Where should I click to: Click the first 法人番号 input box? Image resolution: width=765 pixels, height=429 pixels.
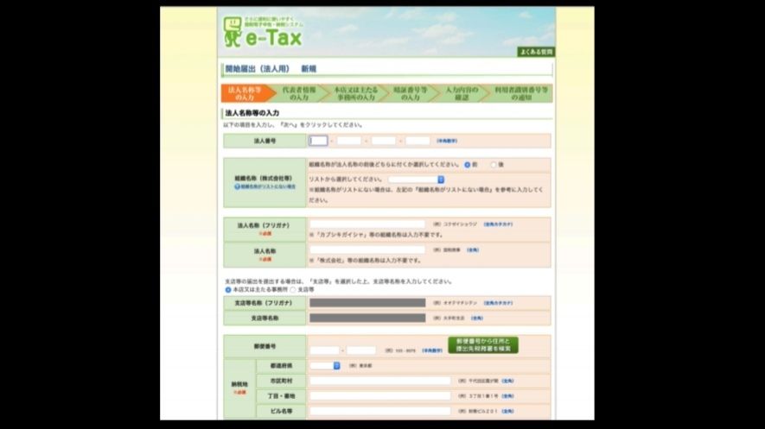pyautogui.click(x=318, y=141)
